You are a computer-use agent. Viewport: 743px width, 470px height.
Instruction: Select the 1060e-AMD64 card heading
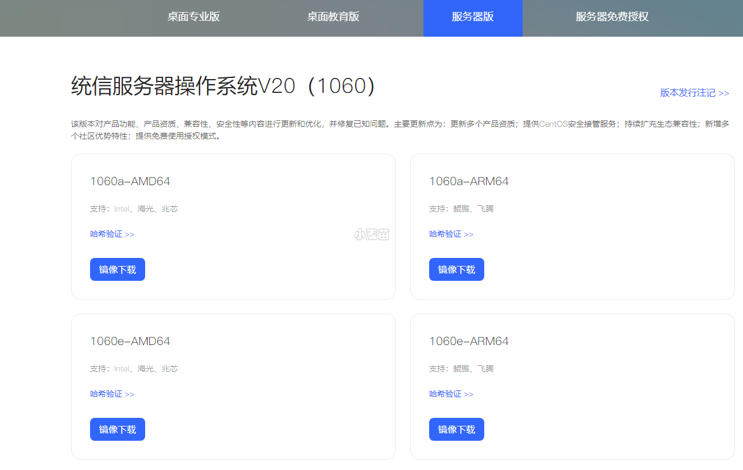tap(130, 341)
